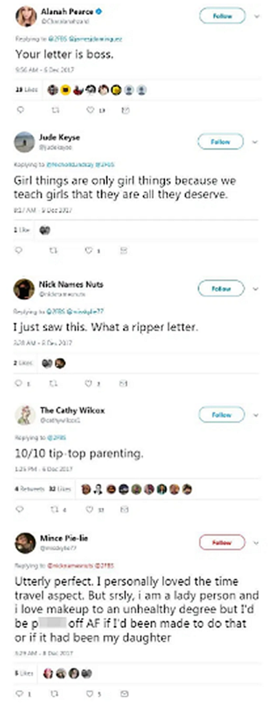Follow Jude Keyse
This screenshot has height=705, width=270.
(221, 142)
